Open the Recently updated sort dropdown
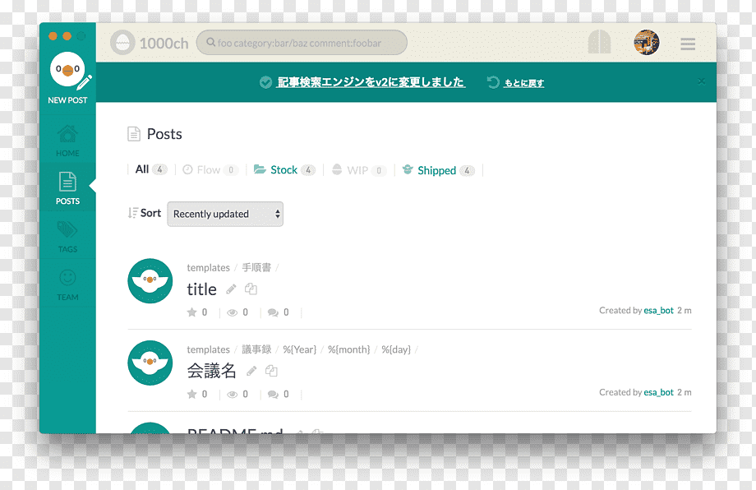 [x=225, y=214]
